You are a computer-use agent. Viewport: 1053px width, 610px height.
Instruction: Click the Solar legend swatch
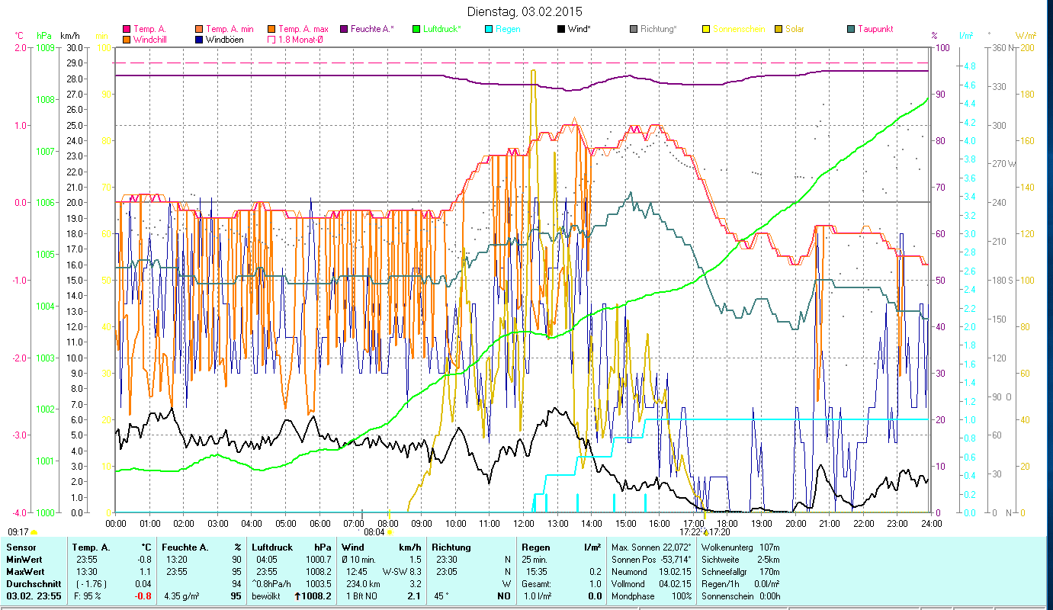coord(778,29)
